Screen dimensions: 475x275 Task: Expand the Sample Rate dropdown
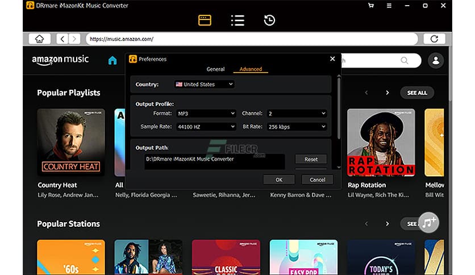pos(206,127)
